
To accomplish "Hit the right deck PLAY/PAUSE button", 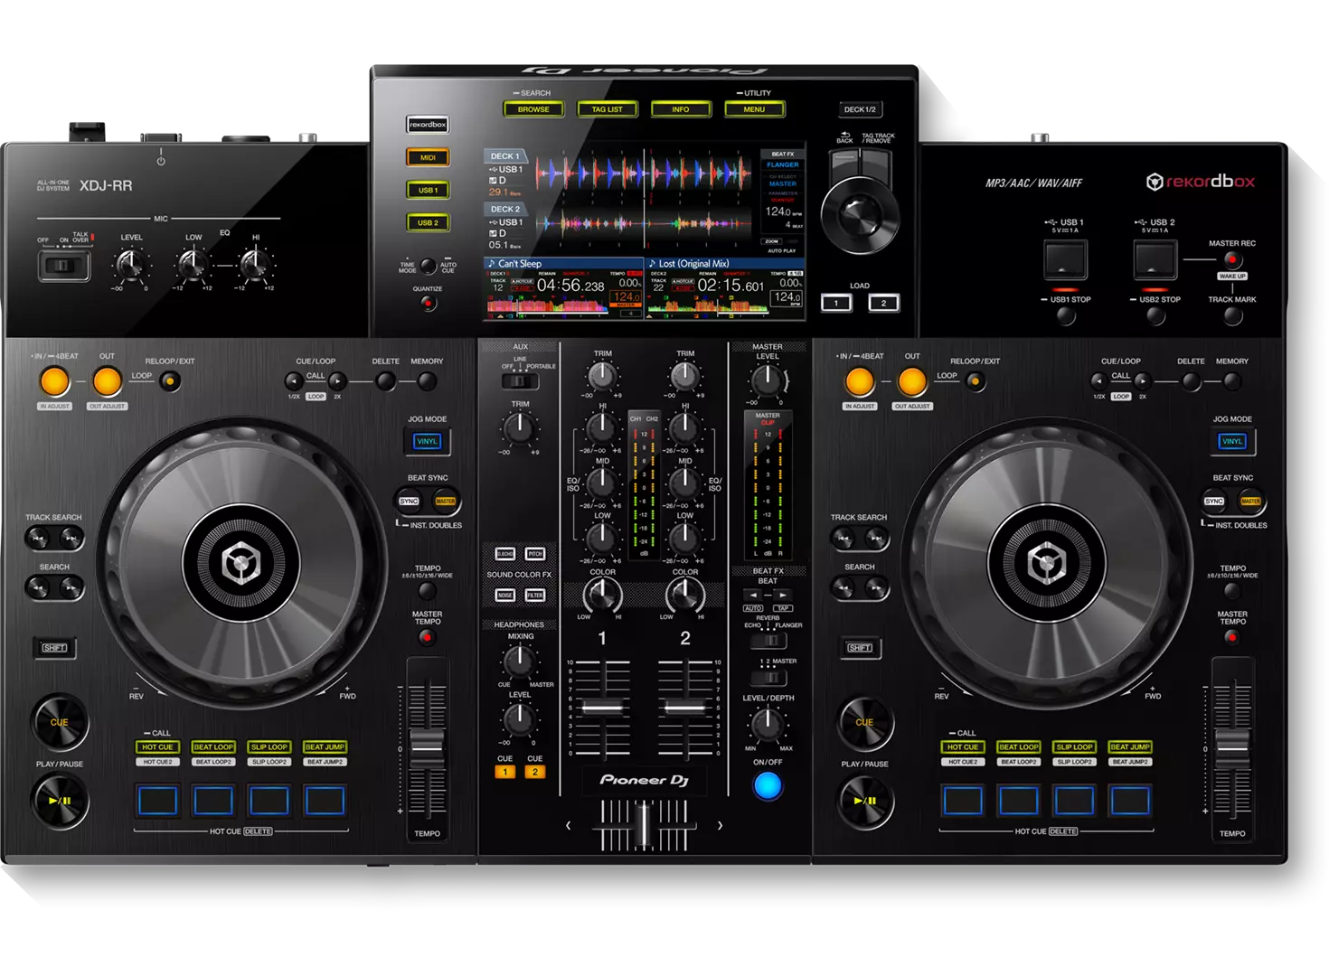I will point(865,801).
